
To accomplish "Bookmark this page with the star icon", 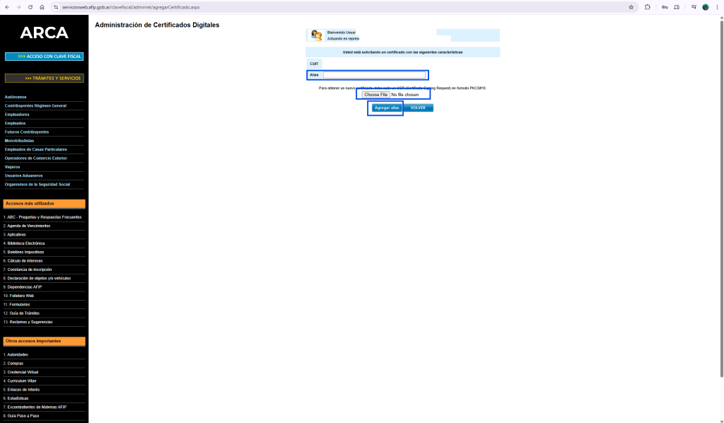I will (x=631, y=7).
